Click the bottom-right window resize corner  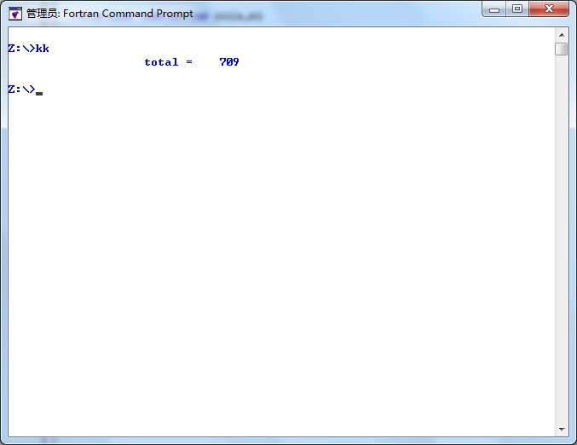point(572,440)
